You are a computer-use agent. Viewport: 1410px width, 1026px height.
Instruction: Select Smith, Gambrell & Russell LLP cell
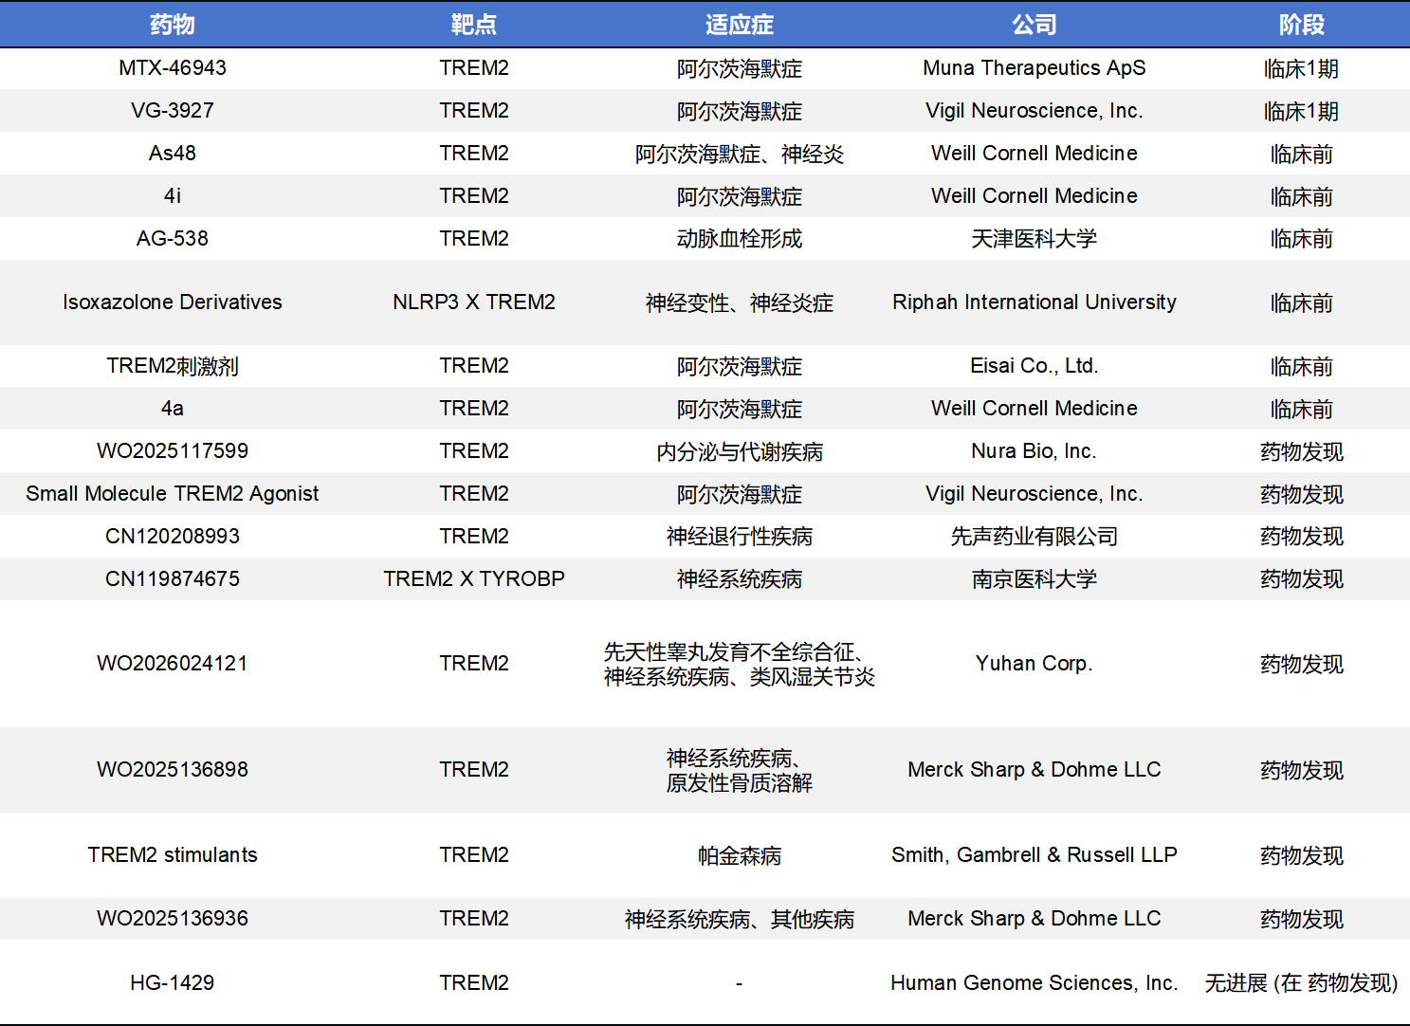tap(1034, 855)
